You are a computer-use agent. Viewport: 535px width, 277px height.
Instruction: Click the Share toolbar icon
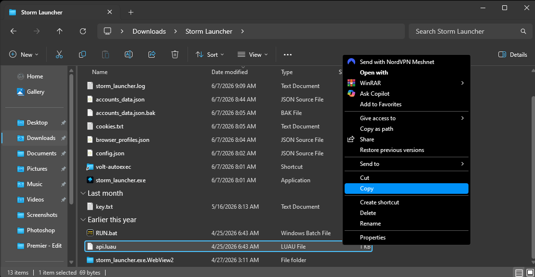pos(152,54)
